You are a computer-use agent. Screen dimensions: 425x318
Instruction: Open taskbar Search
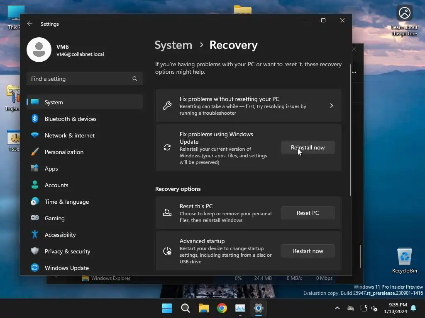tap(186, 308)
